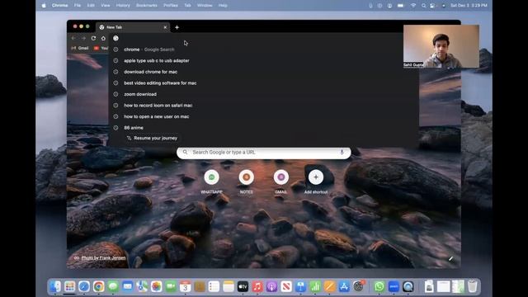The width and height of the screenshot is (528, 297).
Task: Open the Profiles menu
Action: [x=171, y=6]
